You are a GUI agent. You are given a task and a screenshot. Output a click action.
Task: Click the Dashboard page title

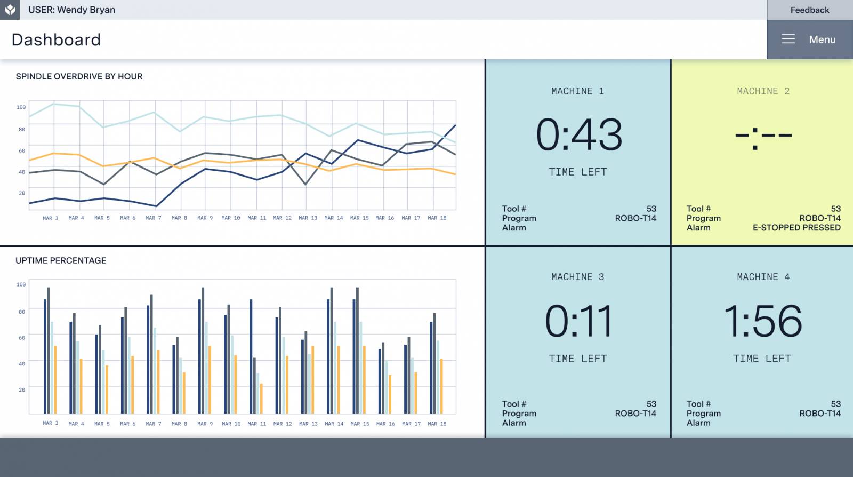pos(56,39)
